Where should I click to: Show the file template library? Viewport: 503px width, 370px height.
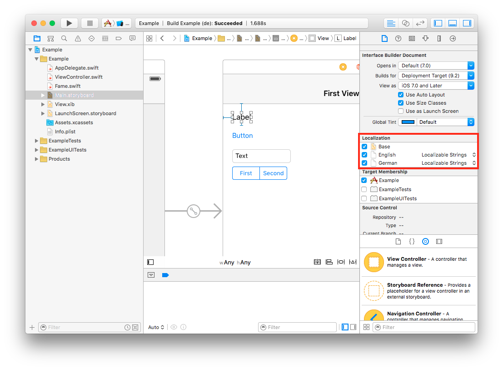point(398,242)
